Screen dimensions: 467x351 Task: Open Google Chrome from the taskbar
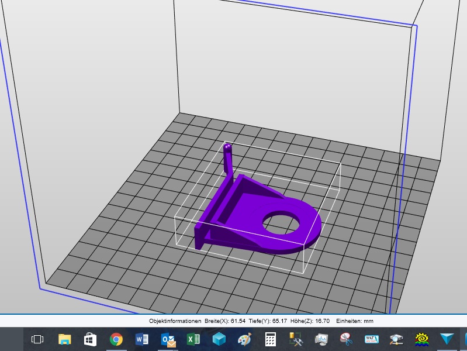click(116, 339)
